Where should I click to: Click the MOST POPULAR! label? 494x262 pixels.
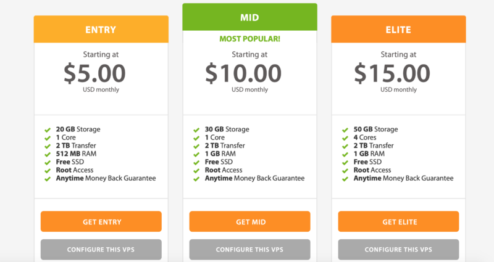pyautogui.click(x=249, y=39)
